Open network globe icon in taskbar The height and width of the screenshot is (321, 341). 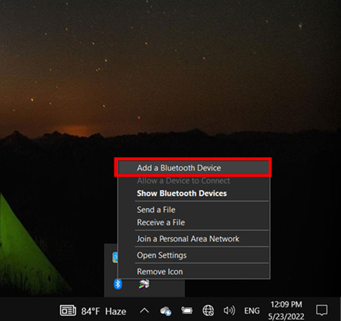pyautogui.click(x=208, y=310)
